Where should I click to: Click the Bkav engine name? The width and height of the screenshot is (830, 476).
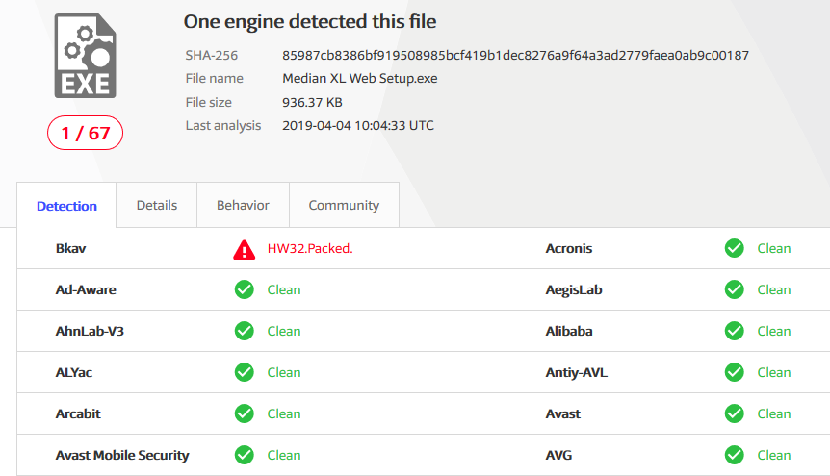(71, 248)
